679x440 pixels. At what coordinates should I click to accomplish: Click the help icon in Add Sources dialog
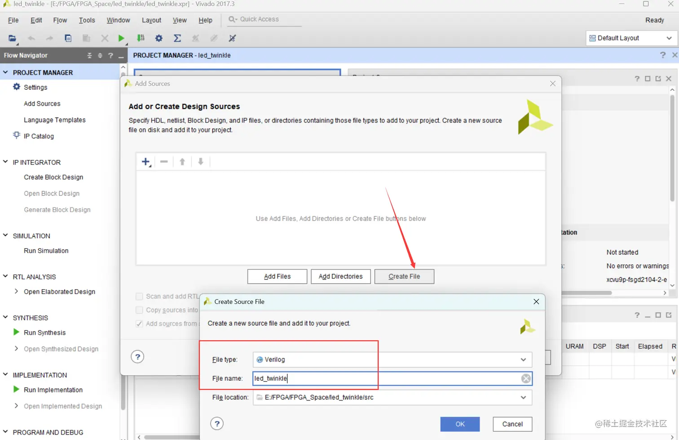137,357
